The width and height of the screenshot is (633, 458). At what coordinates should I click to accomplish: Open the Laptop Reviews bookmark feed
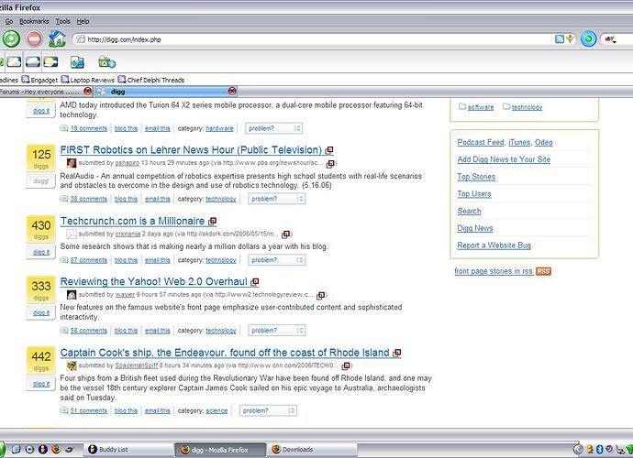pyautogui.click(x=87, y=80)
